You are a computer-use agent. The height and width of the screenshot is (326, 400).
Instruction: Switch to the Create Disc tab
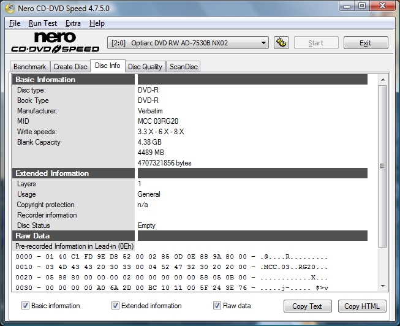tap(70, 67)
